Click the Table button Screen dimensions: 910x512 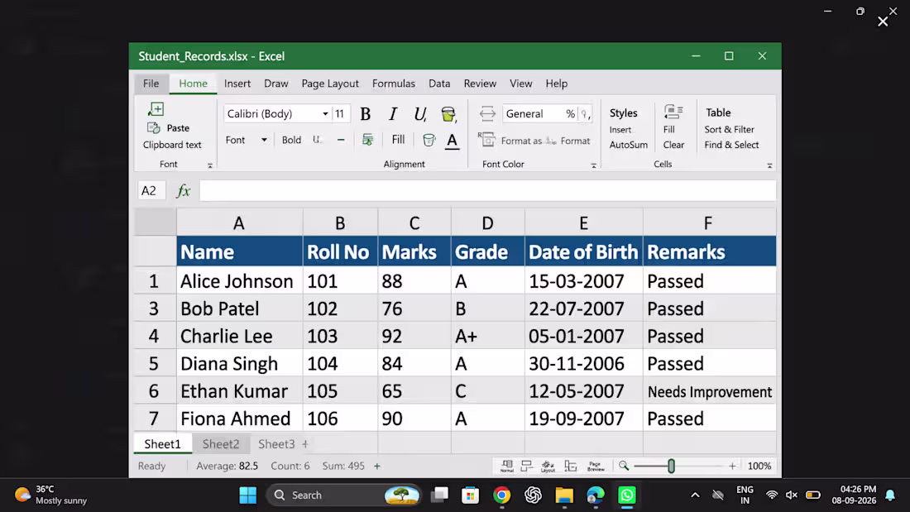point(718,112)
